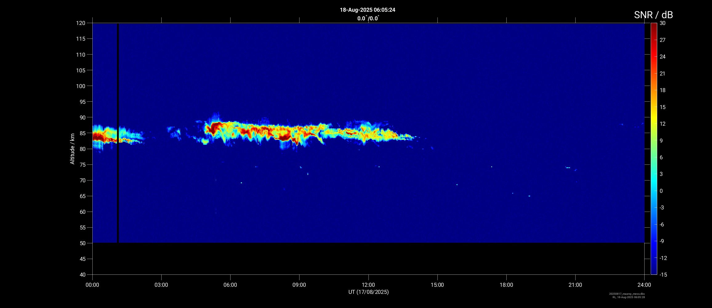Viewport: 712px width, 308px height.
Task: Click the black data-gap stripe after 01:00
Action: [x=118, y=133]
